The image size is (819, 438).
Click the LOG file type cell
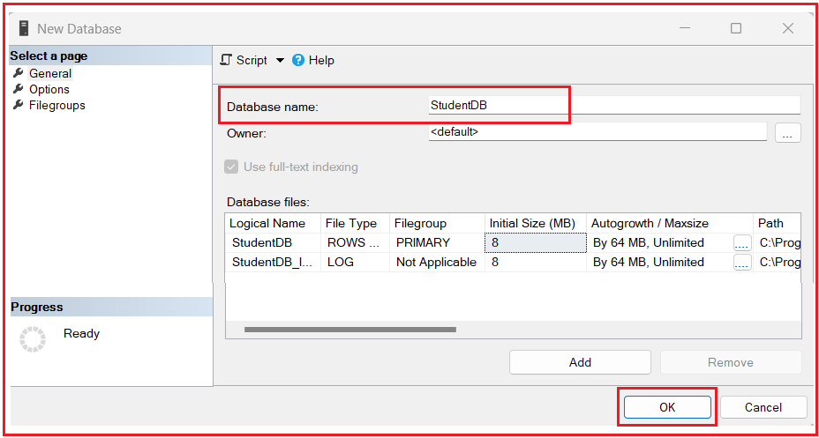click(x=355, y=263)
